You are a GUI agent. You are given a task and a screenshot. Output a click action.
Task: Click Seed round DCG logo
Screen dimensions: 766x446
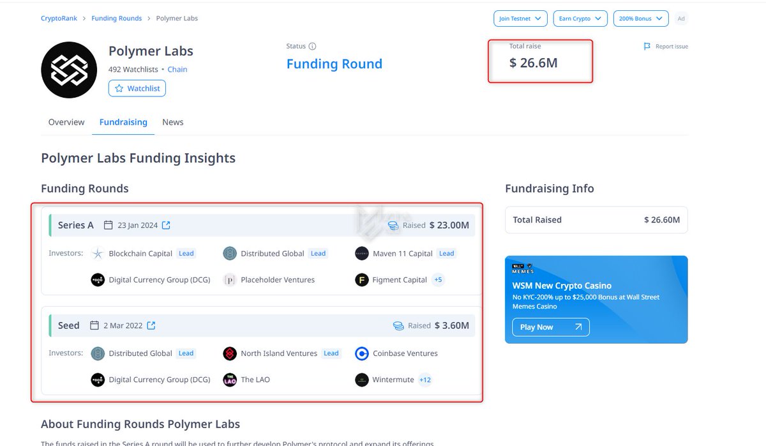tap(98, 380)
